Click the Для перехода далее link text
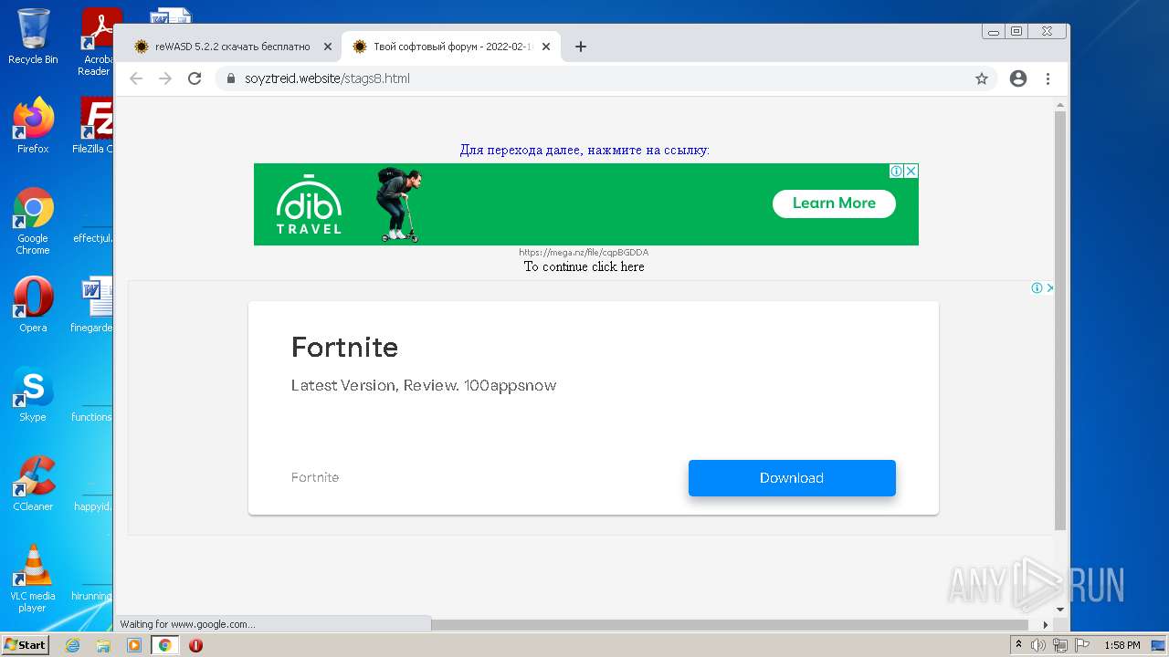Viewport: 1169px width, 657px height. [584, 150]
